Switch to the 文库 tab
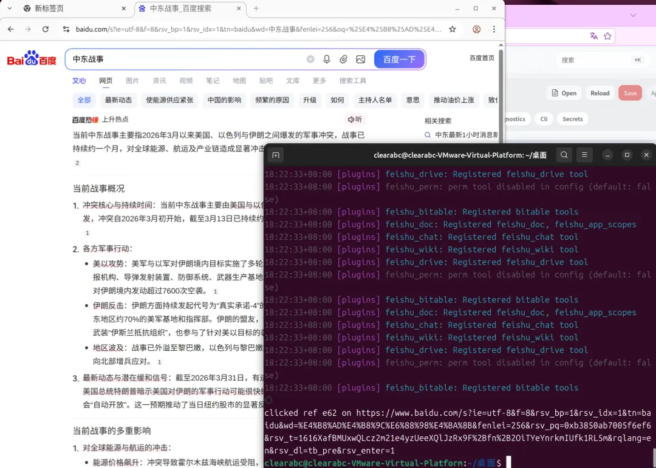This screenshot has width=656, height=468. coord(293,81)
